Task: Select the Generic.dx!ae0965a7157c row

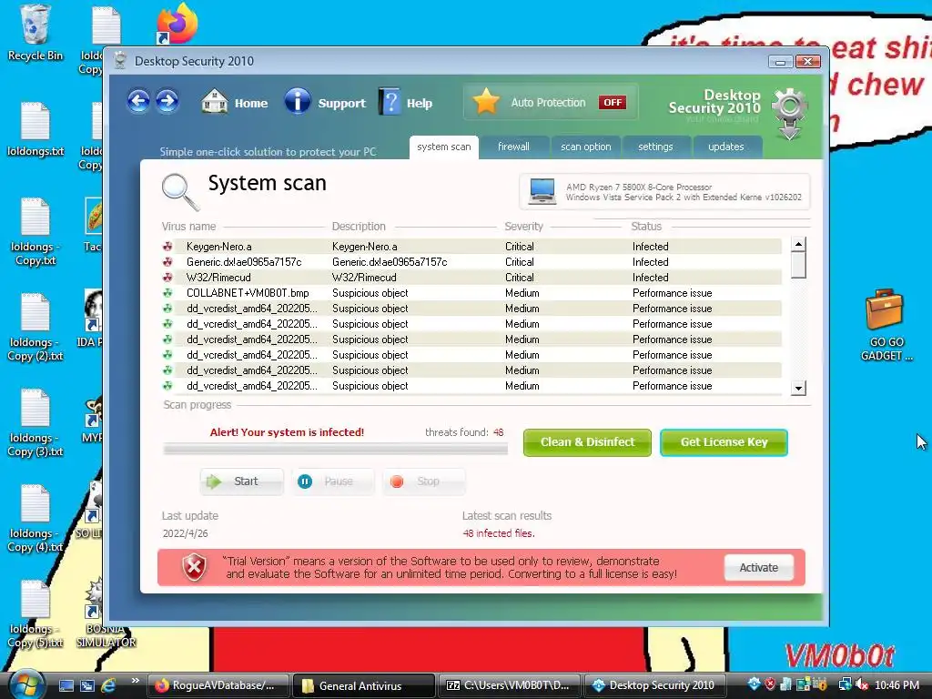Action: click(x=471, y=261)
